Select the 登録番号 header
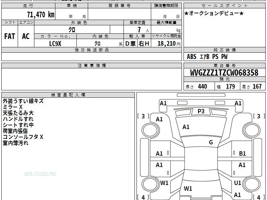 click(119, 6)
